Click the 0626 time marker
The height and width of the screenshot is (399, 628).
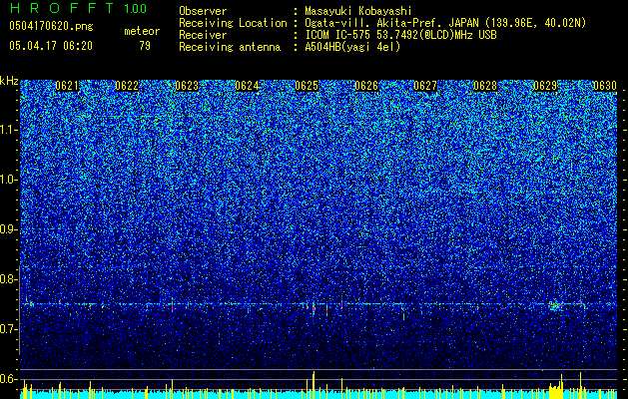click(366, 86)
